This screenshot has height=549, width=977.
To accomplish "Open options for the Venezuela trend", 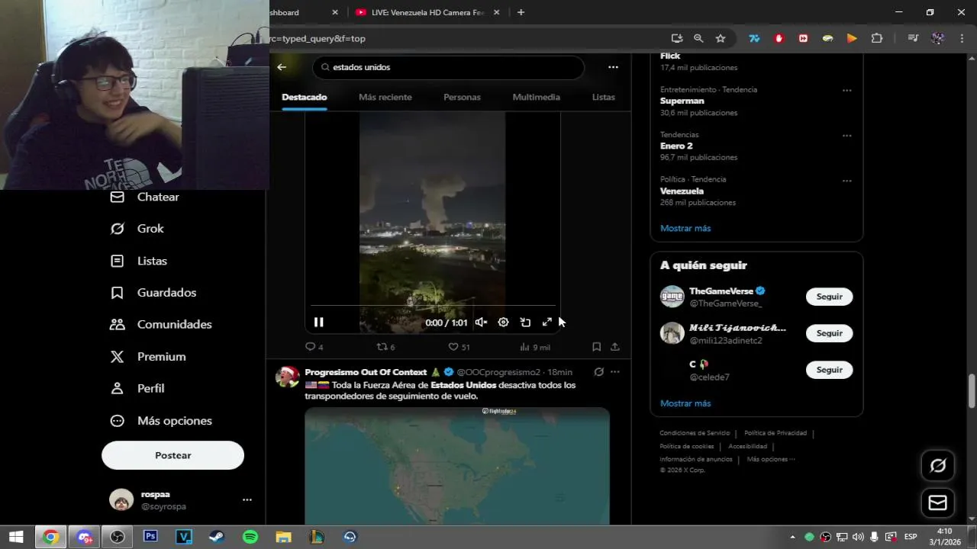I will click(x=846, y=181).
